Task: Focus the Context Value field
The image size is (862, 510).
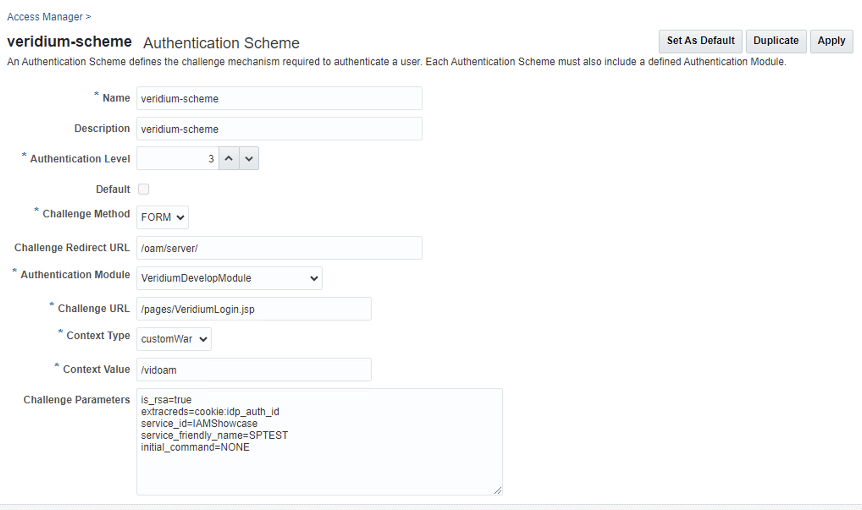Action: click(x=254, y=370)
